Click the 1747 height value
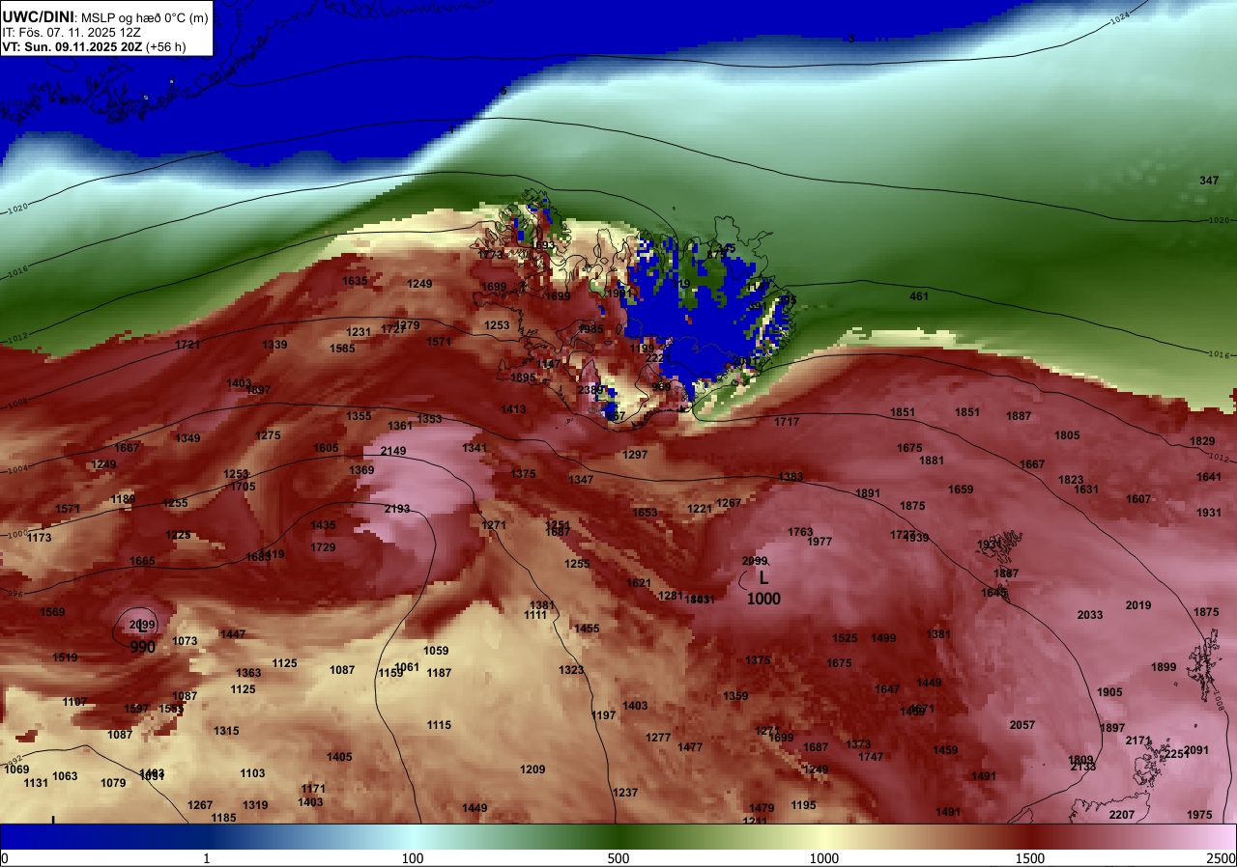 [871, 757]
